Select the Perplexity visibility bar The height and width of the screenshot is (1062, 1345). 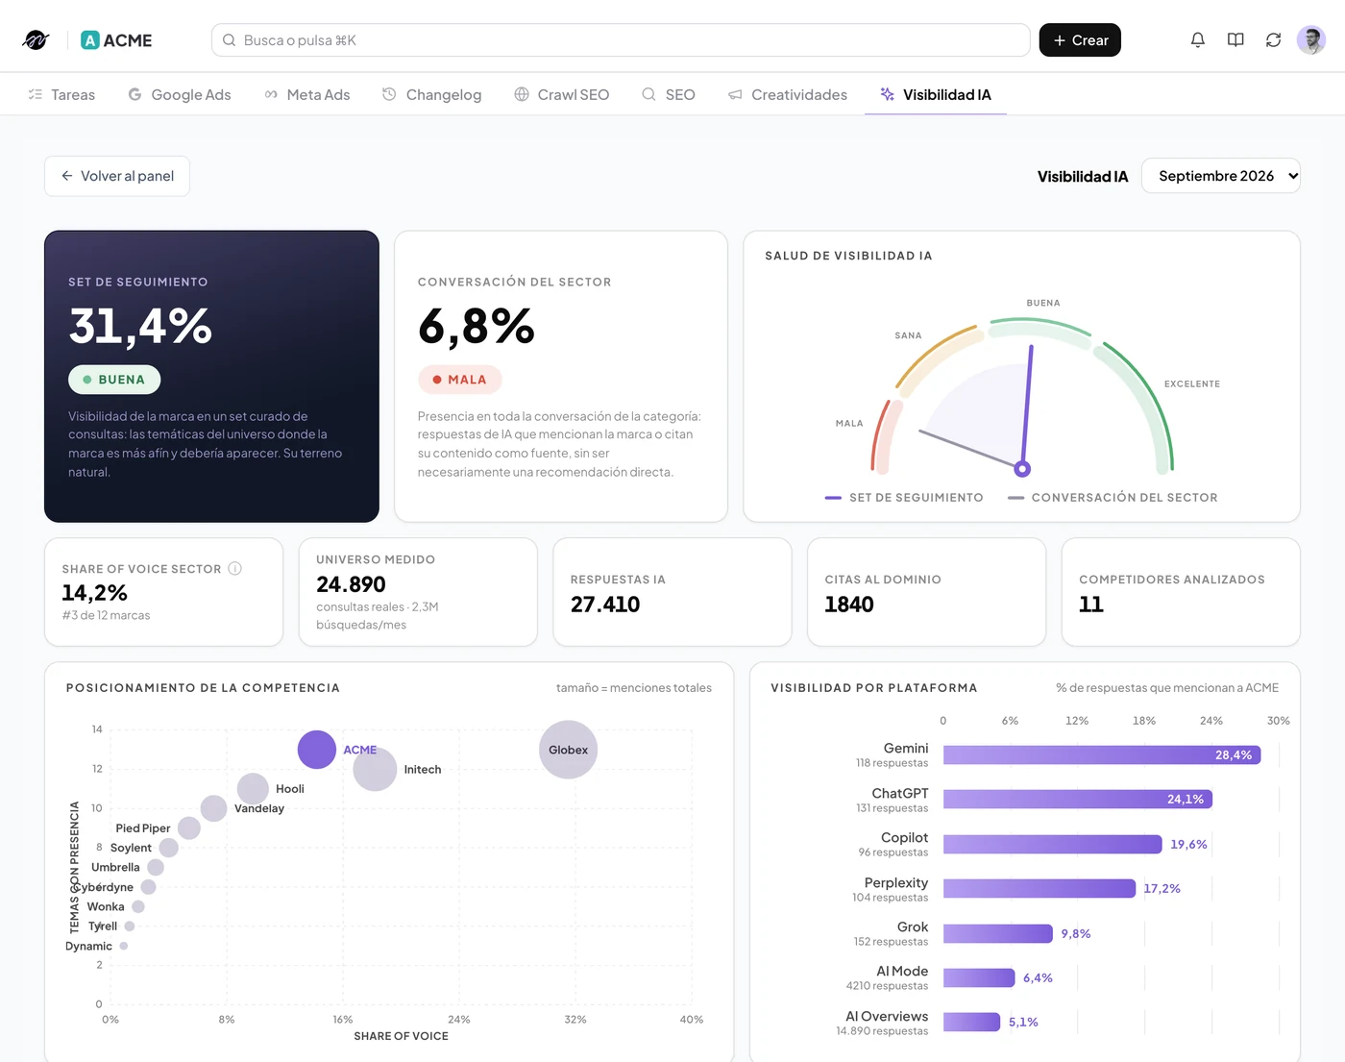(x=1039, y=889)
